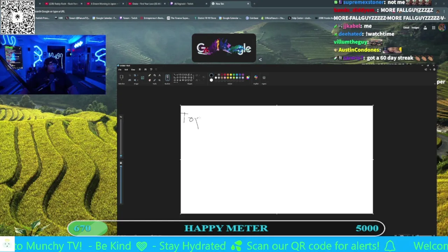Select the Text tool in Paint

(x=160, y=75)
